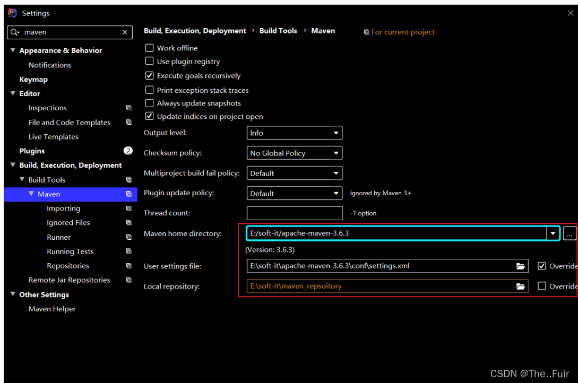
Task: Click the project-level icon beside Importing
Action: click(128, 208)
